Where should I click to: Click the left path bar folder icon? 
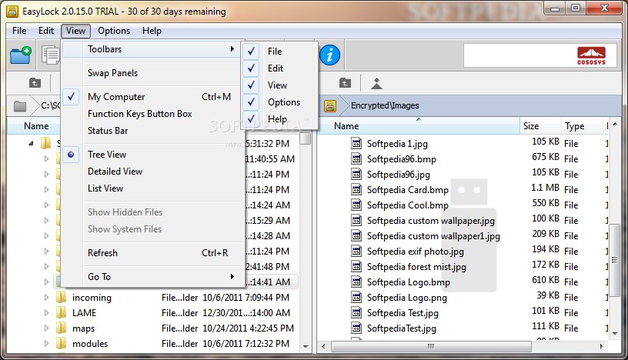[x=20, y=106]
